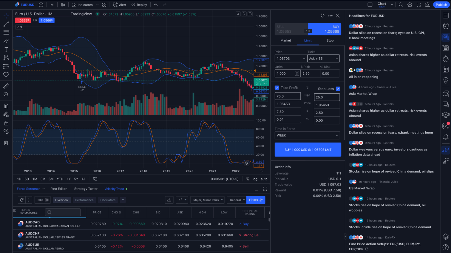The width and height of the screenshot is (451, 253).
Task: Expand the Major, Minor Pairs dropdown
Action: (x=207, y=200)
